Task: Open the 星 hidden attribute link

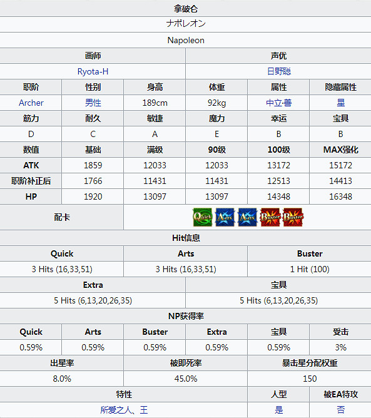Action: click(340, 103)
